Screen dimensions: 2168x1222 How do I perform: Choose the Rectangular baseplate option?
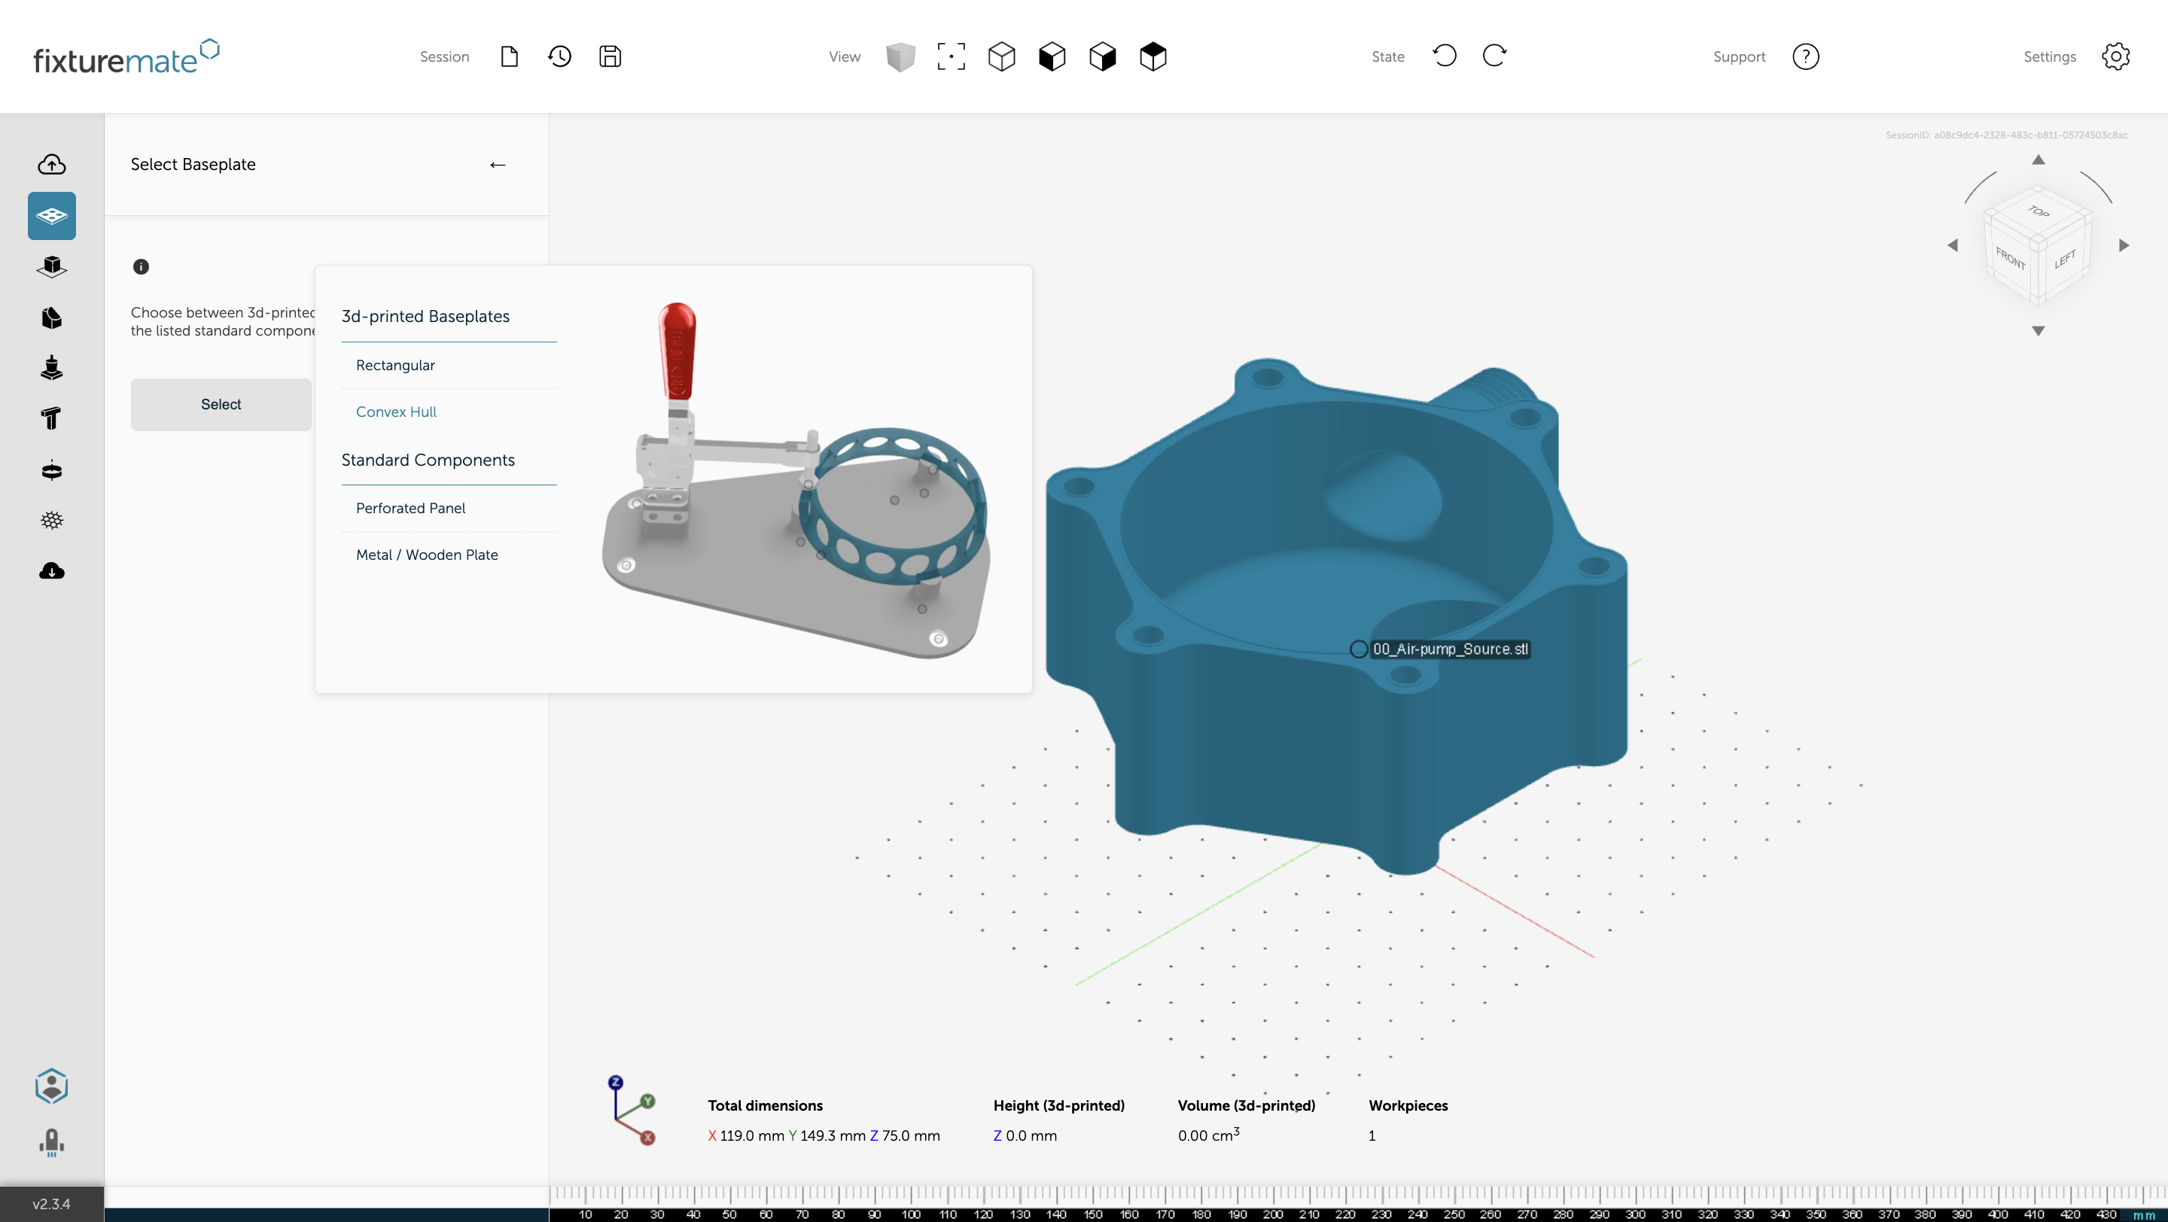(x=395, y=365)
